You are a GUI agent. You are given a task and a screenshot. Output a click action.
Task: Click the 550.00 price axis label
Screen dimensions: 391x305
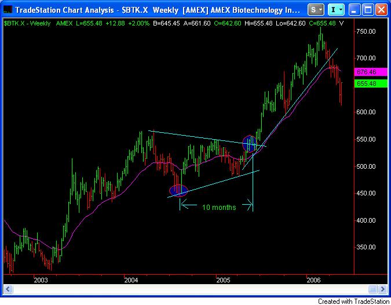click(366, 139)
